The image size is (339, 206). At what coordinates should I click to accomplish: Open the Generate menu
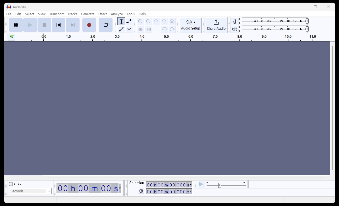(x=88, y=14)
